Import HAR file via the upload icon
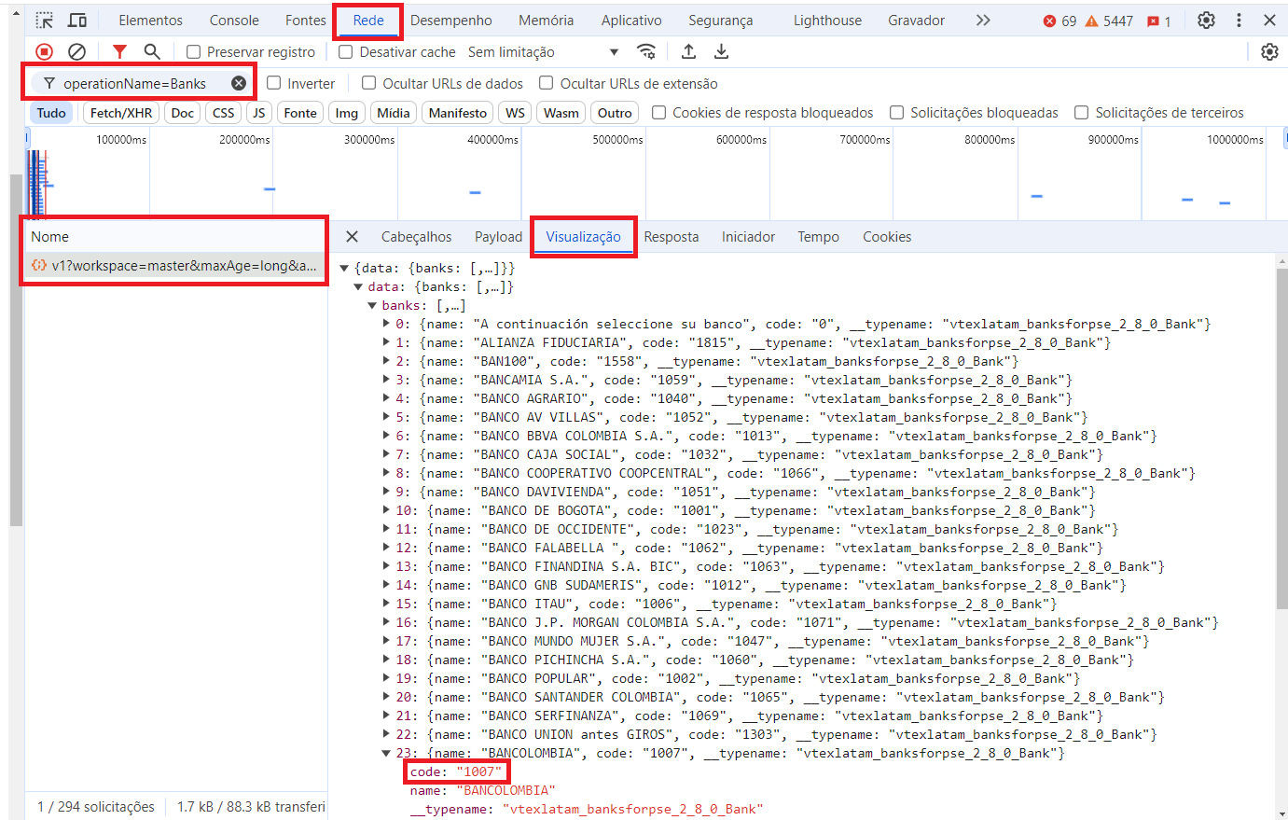Screen dimensions: 1288x820 688,51
